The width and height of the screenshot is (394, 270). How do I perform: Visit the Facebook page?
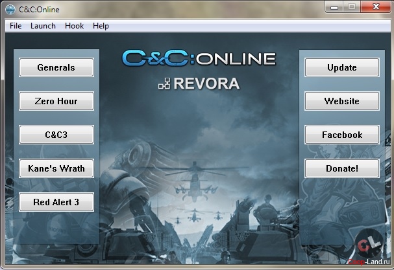pos(342,135)
